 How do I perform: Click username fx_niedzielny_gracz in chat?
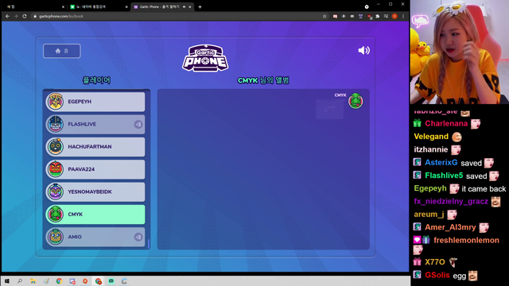point(451,201)
